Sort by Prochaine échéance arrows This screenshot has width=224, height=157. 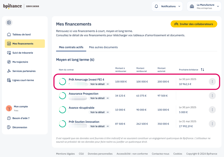[x=202, y=70]
